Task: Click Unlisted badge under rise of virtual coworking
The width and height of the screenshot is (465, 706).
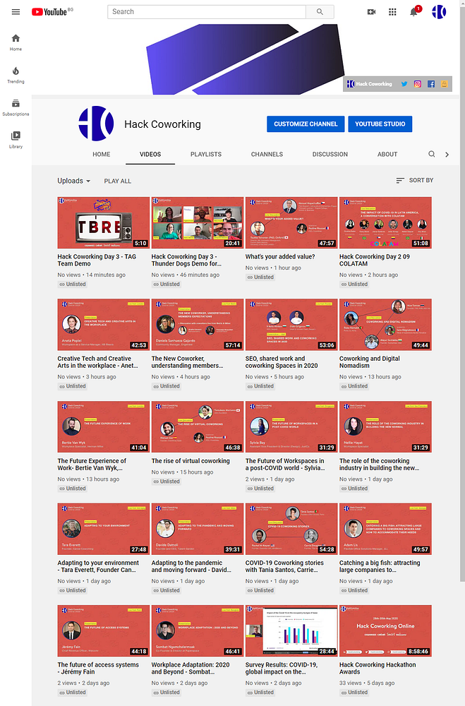Action: click(x=166, y=481)
